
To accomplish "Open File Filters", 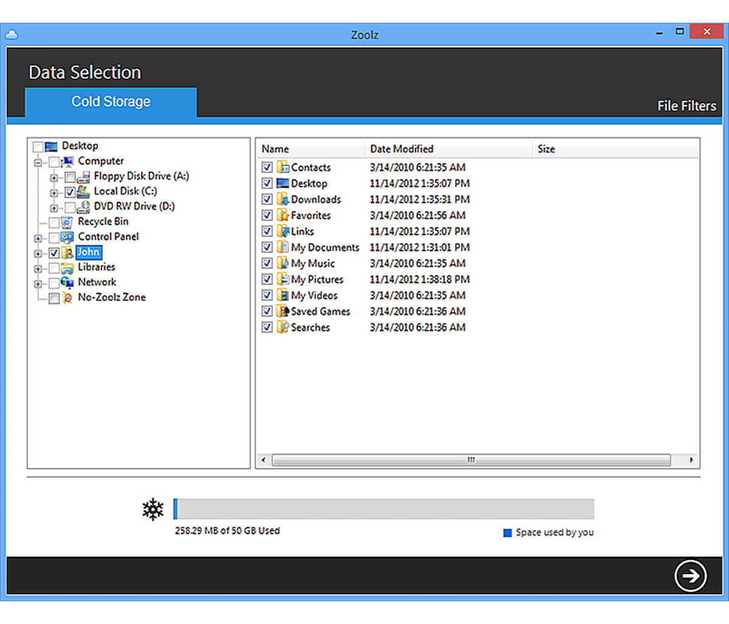I will 686,106.
